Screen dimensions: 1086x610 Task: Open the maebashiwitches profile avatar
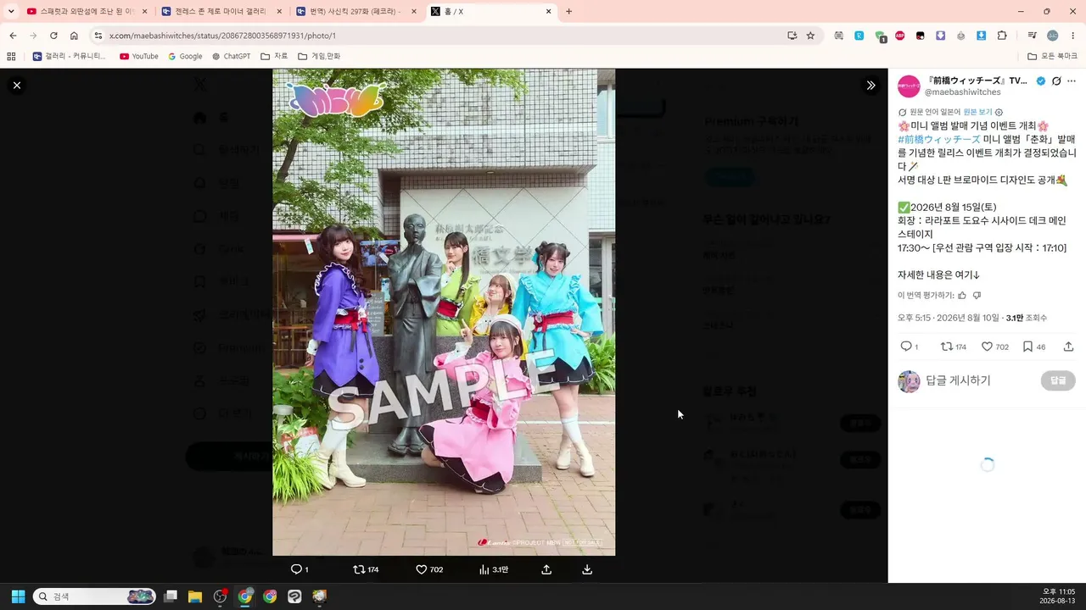909,86
